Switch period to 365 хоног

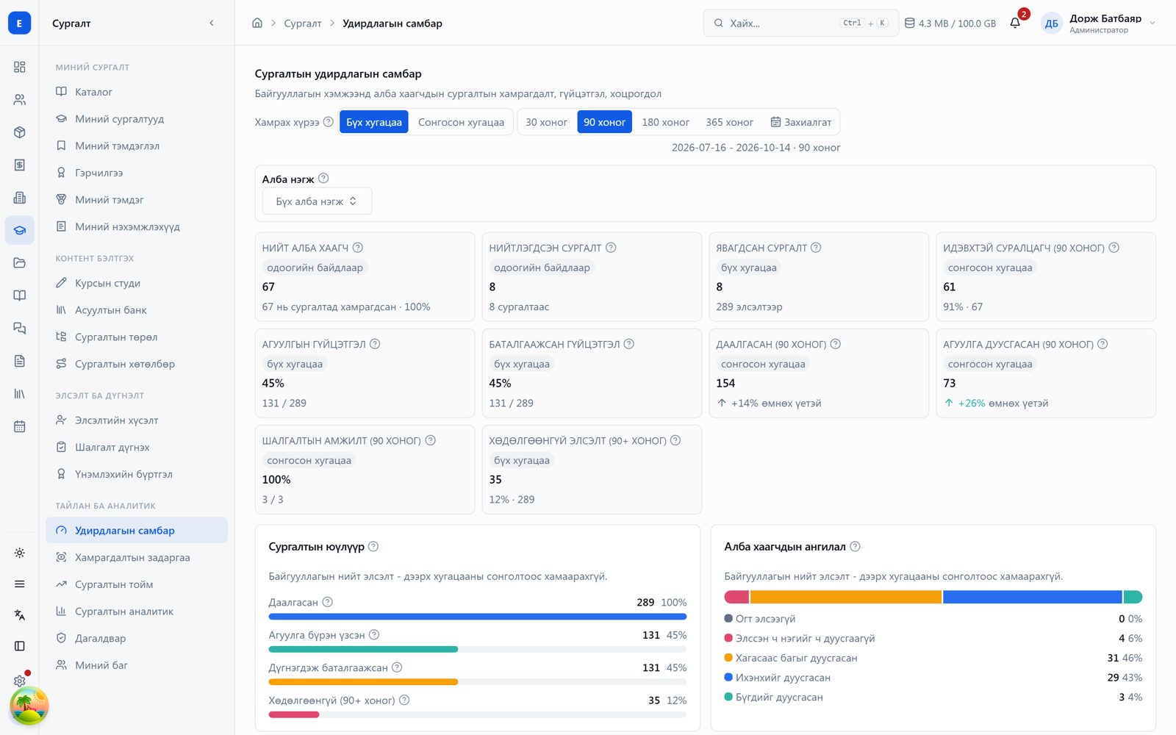click(729, 122)
